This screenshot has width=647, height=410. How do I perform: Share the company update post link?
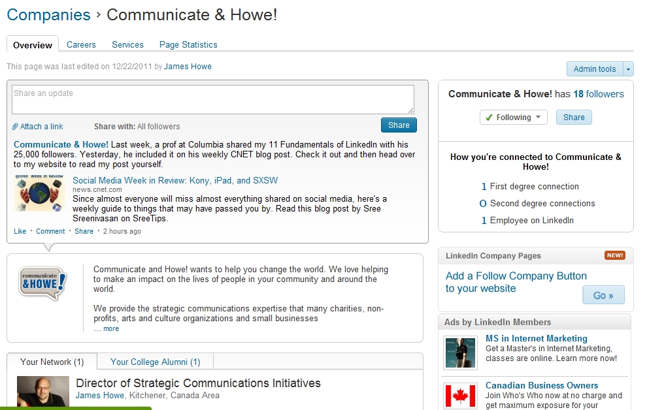84,231
